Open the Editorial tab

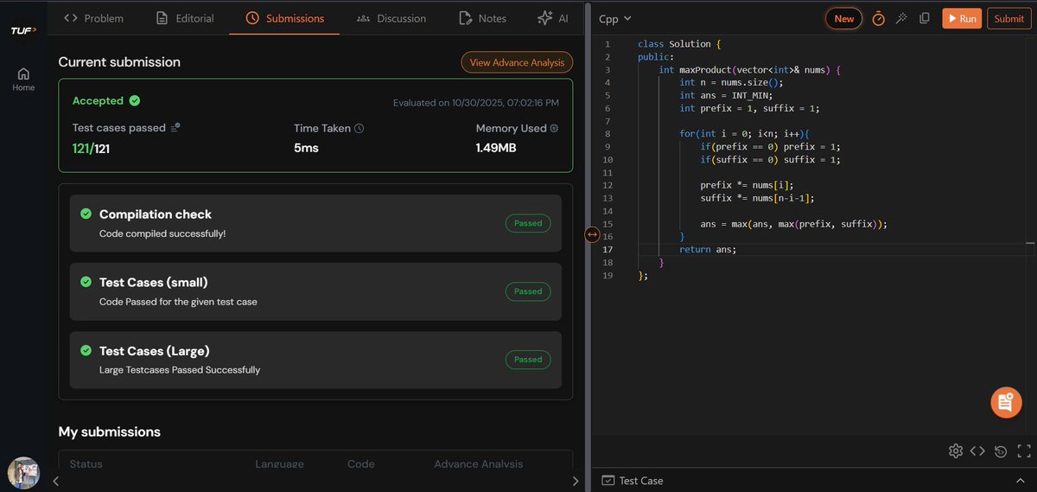tap(184, 18)
